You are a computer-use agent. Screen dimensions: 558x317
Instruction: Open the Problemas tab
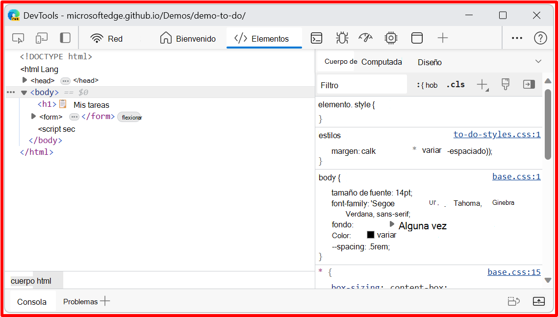click(80, 301)
